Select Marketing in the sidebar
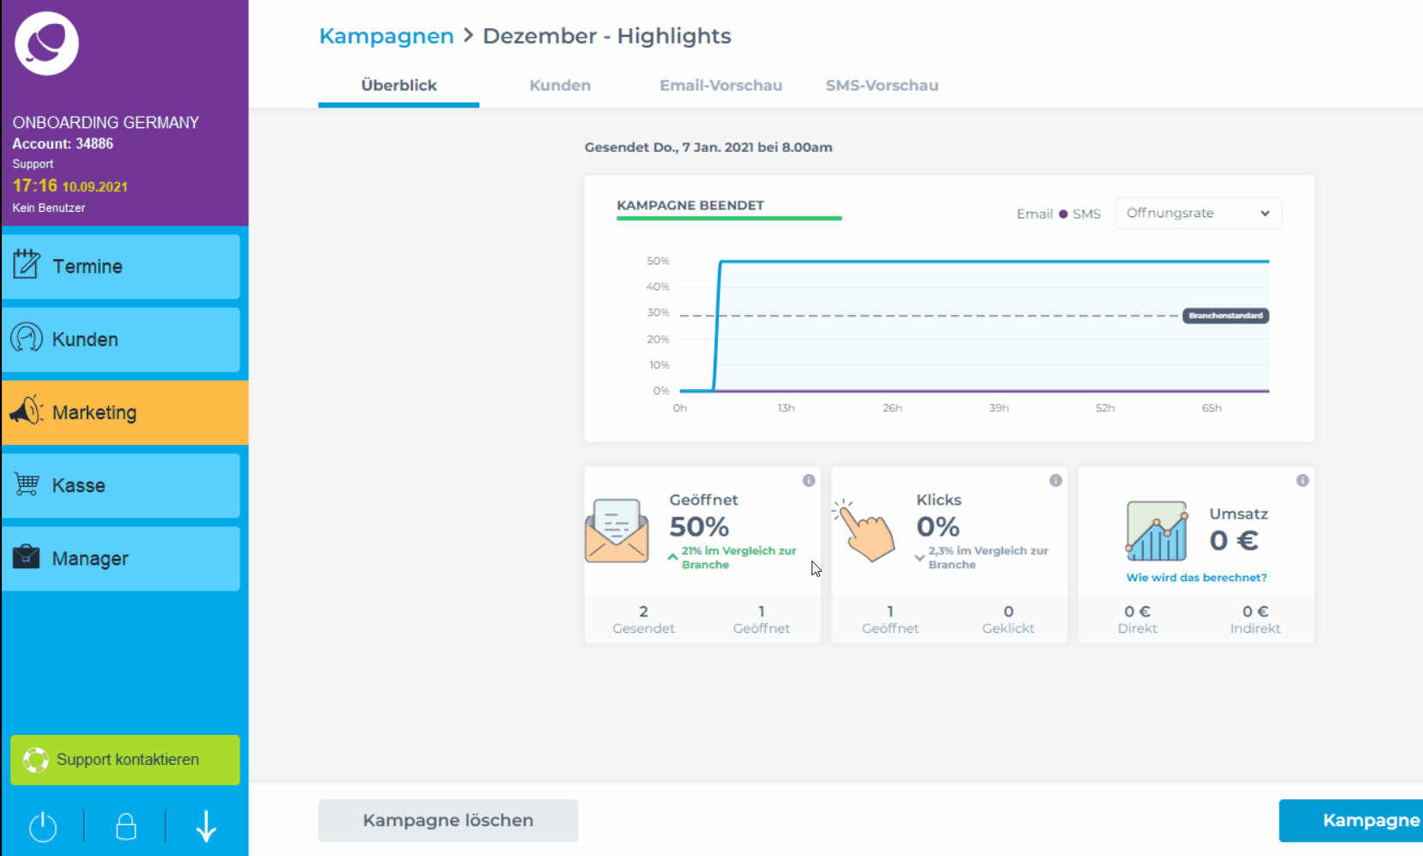This screenshot has width=1423, height=856. point(125,412)
